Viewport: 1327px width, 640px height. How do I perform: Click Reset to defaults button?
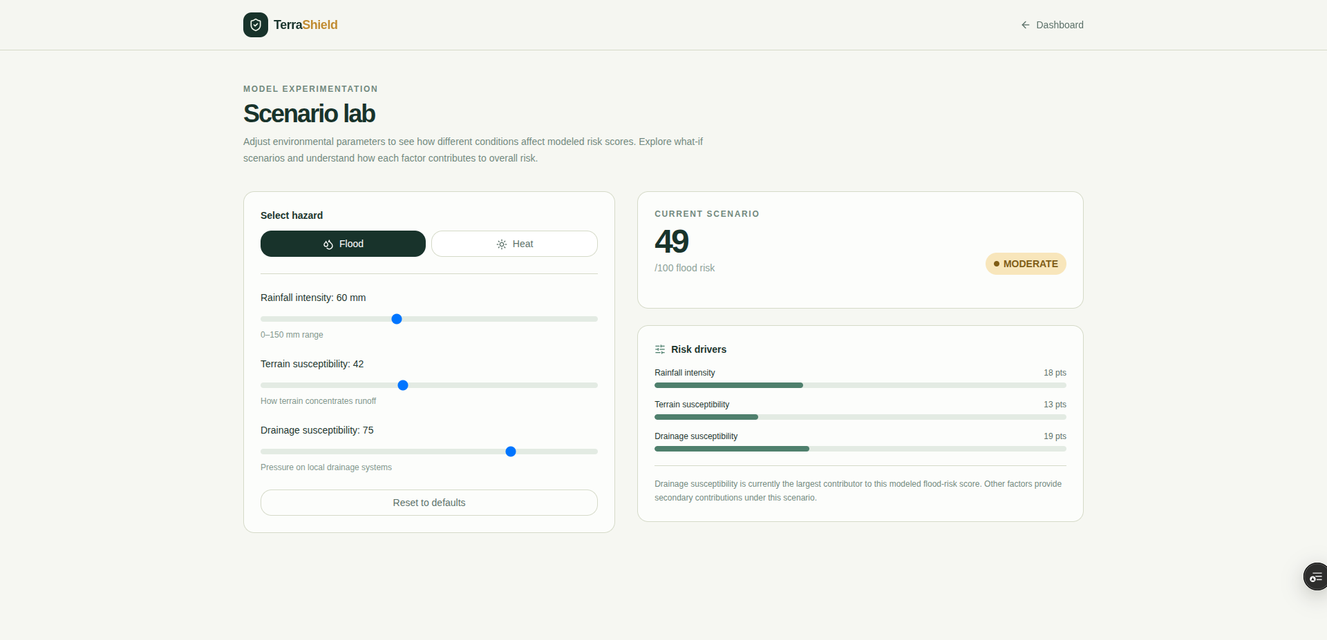429,503
